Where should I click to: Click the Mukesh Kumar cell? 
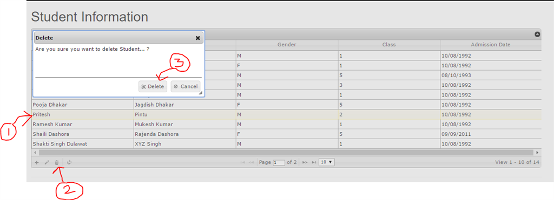click(x=185, y=125)
